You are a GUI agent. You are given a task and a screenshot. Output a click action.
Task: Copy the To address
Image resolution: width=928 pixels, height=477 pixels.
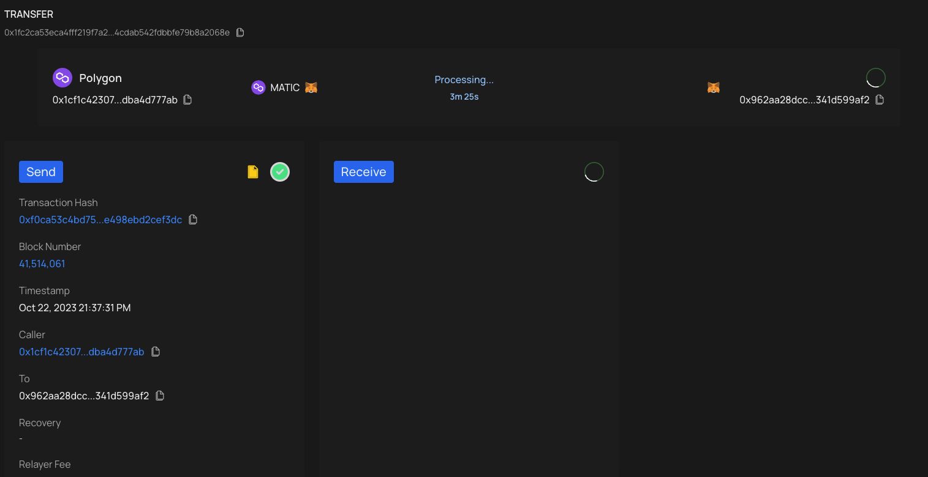[160, 396]
